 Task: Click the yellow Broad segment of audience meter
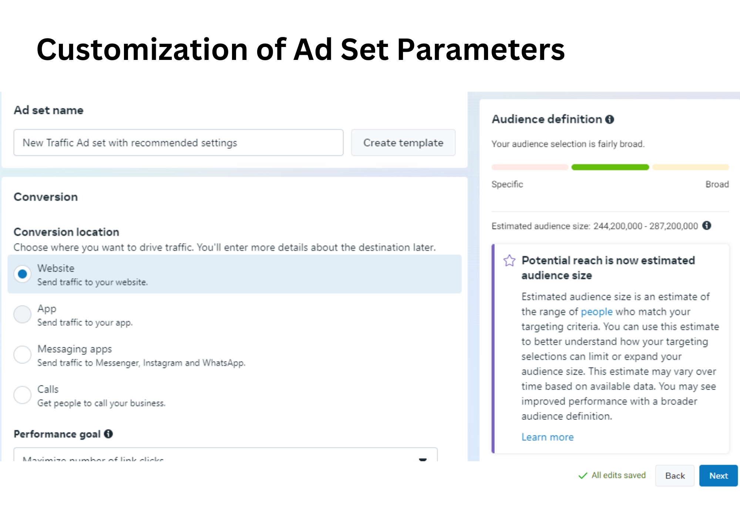[x=690, y=167]
